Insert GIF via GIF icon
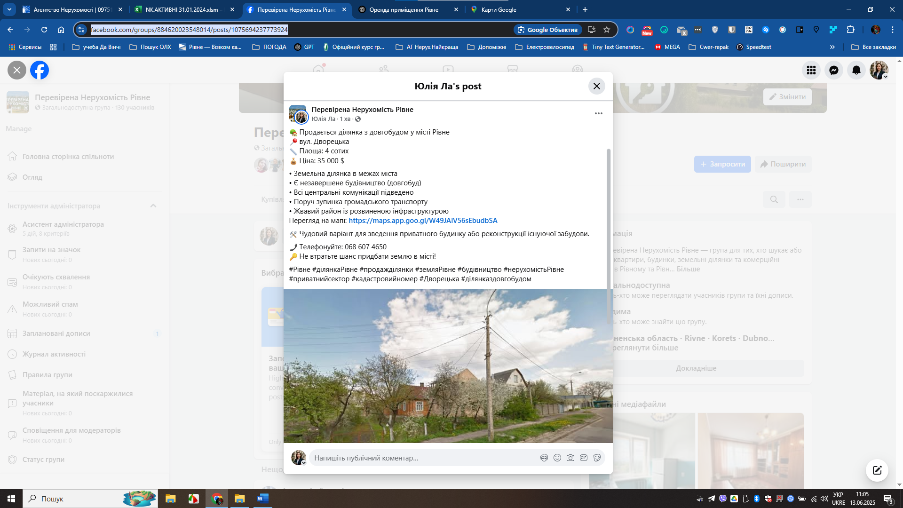The height and width of the screenshot is (508, 903). click(584, 458)
